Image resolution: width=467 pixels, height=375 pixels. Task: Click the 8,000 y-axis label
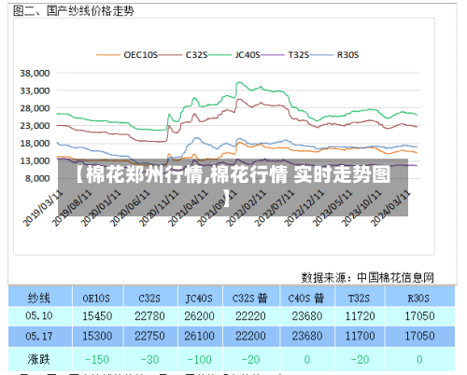click(x=37, y=178)
